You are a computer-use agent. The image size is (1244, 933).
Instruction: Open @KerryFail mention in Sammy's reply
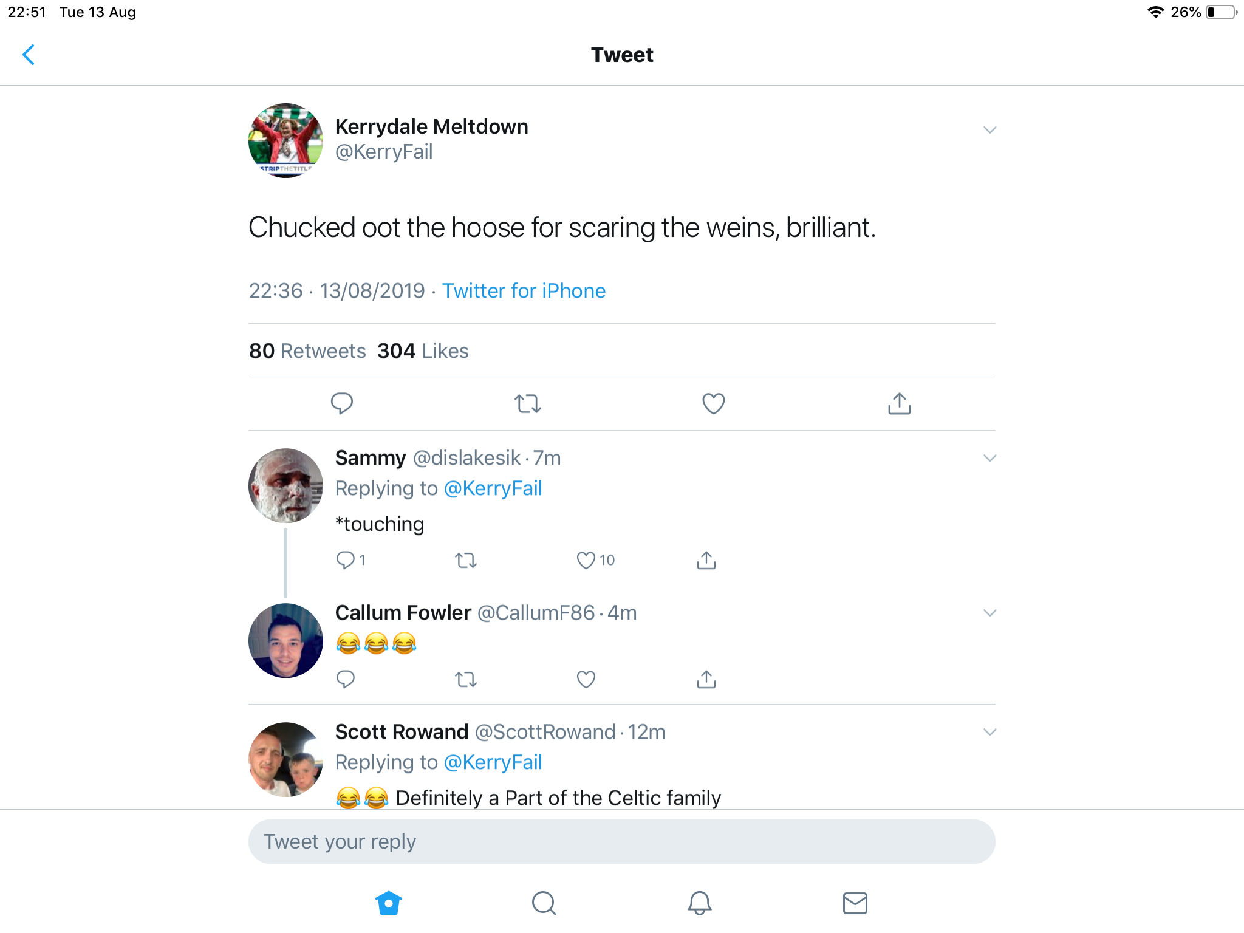click(493, 488)
